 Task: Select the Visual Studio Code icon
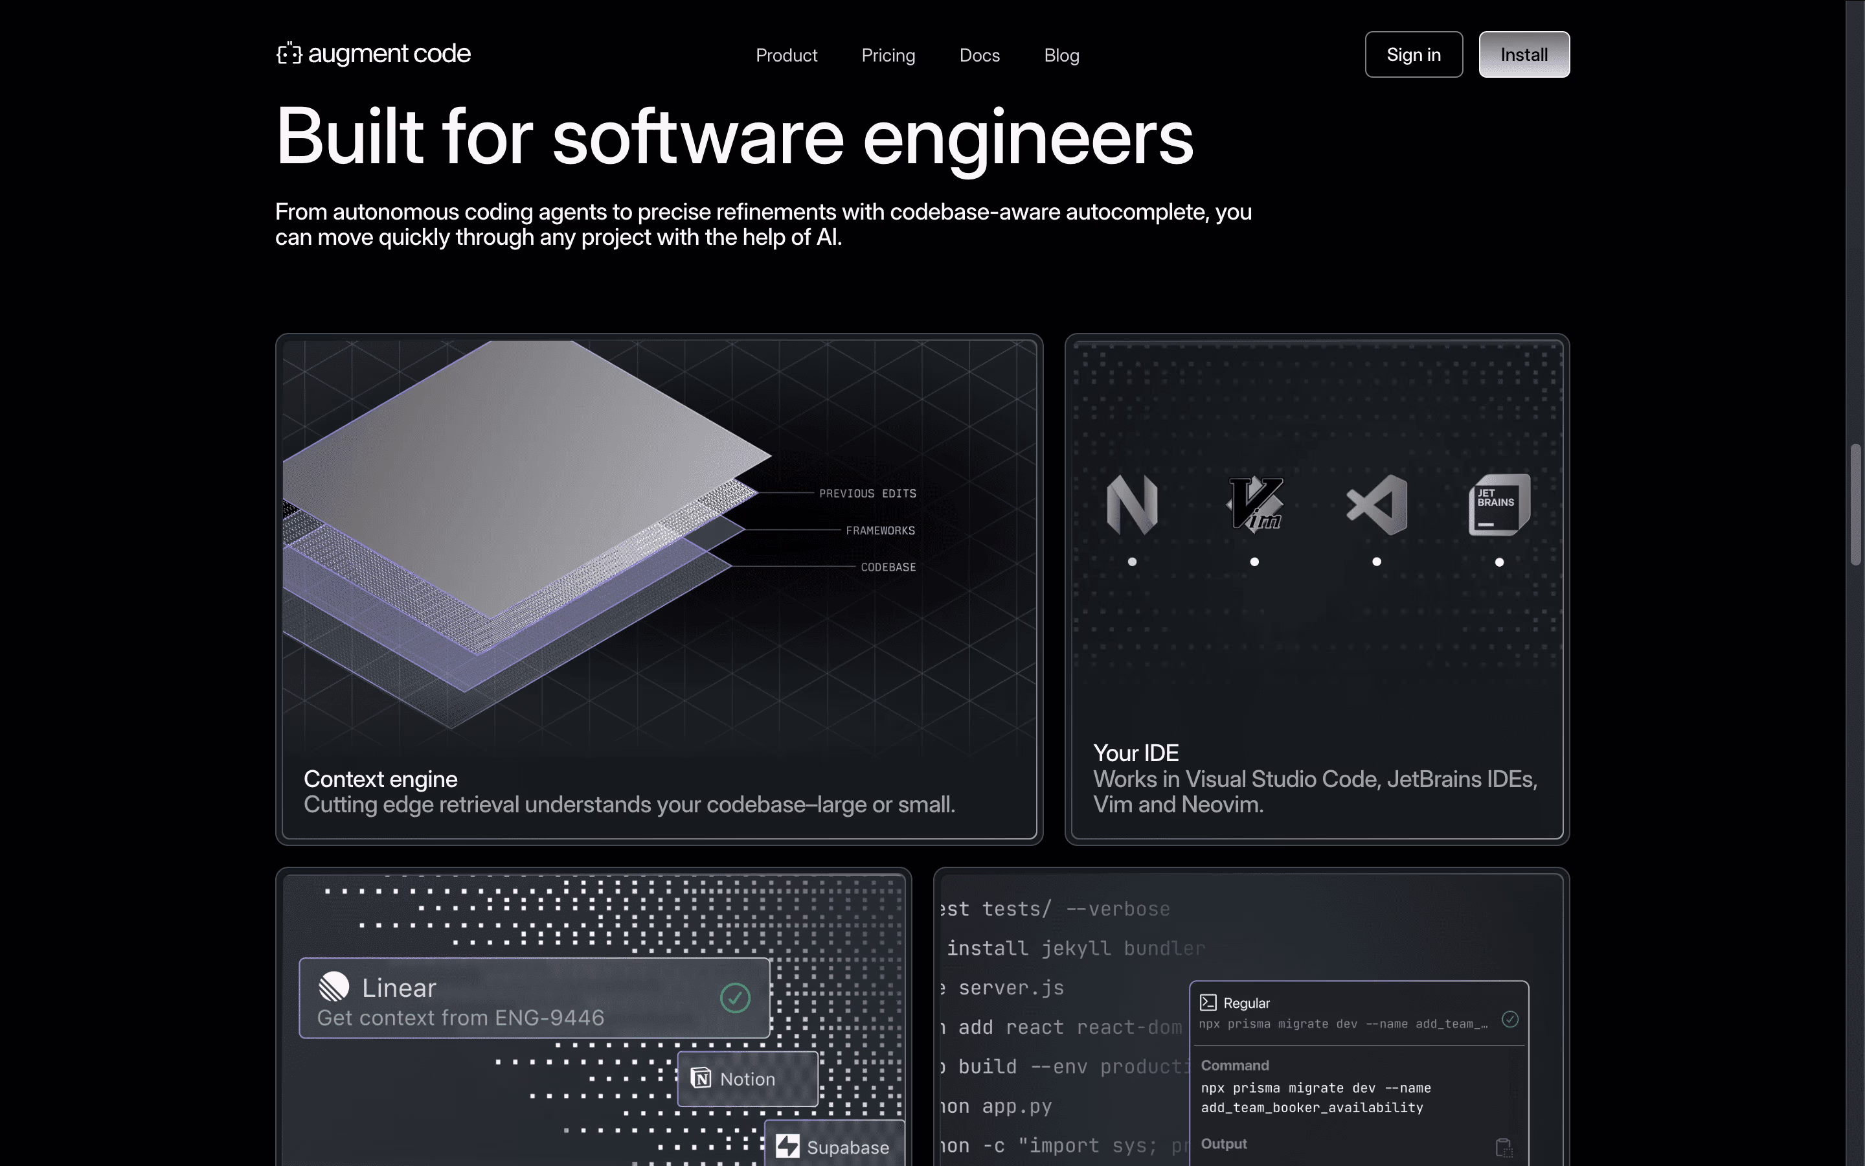[x=1376, y=505]
